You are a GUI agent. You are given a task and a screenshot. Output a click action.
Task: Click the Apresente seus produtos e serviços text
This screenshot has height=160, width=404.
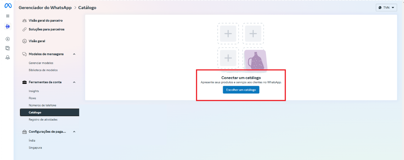click(241, 82)
